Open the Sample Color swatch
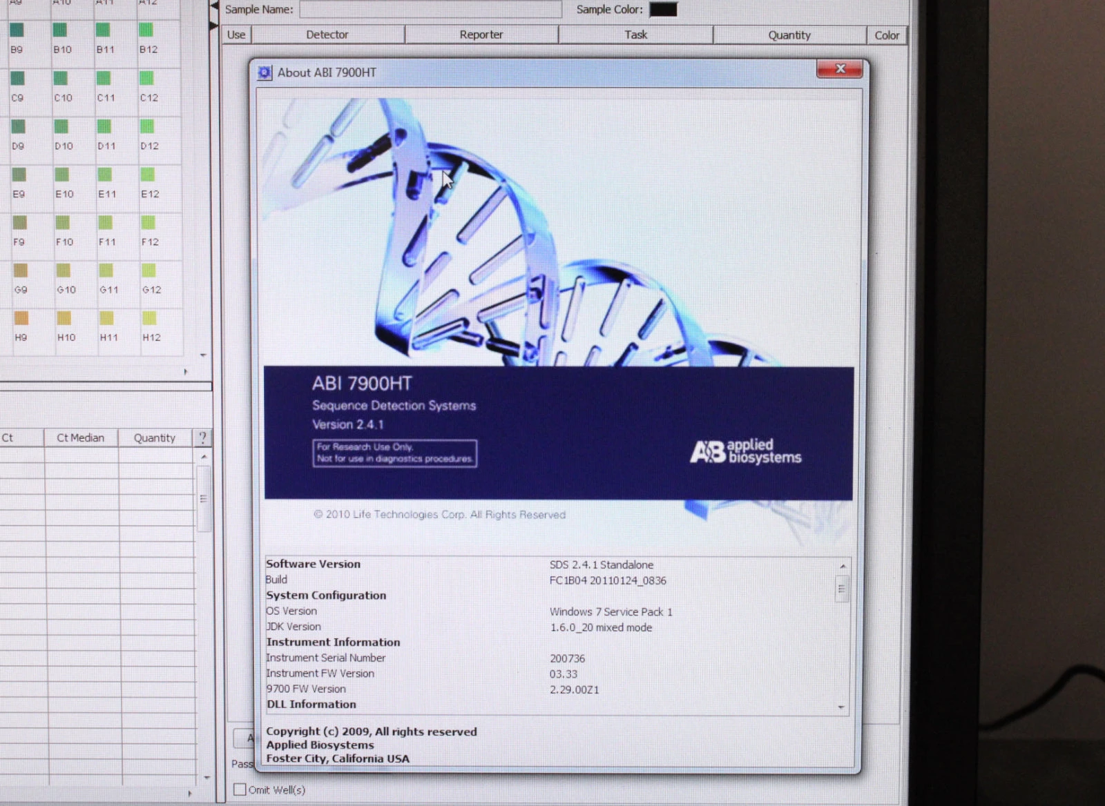The height and width of the screenshot is (806, 1105). pos(663,10)
